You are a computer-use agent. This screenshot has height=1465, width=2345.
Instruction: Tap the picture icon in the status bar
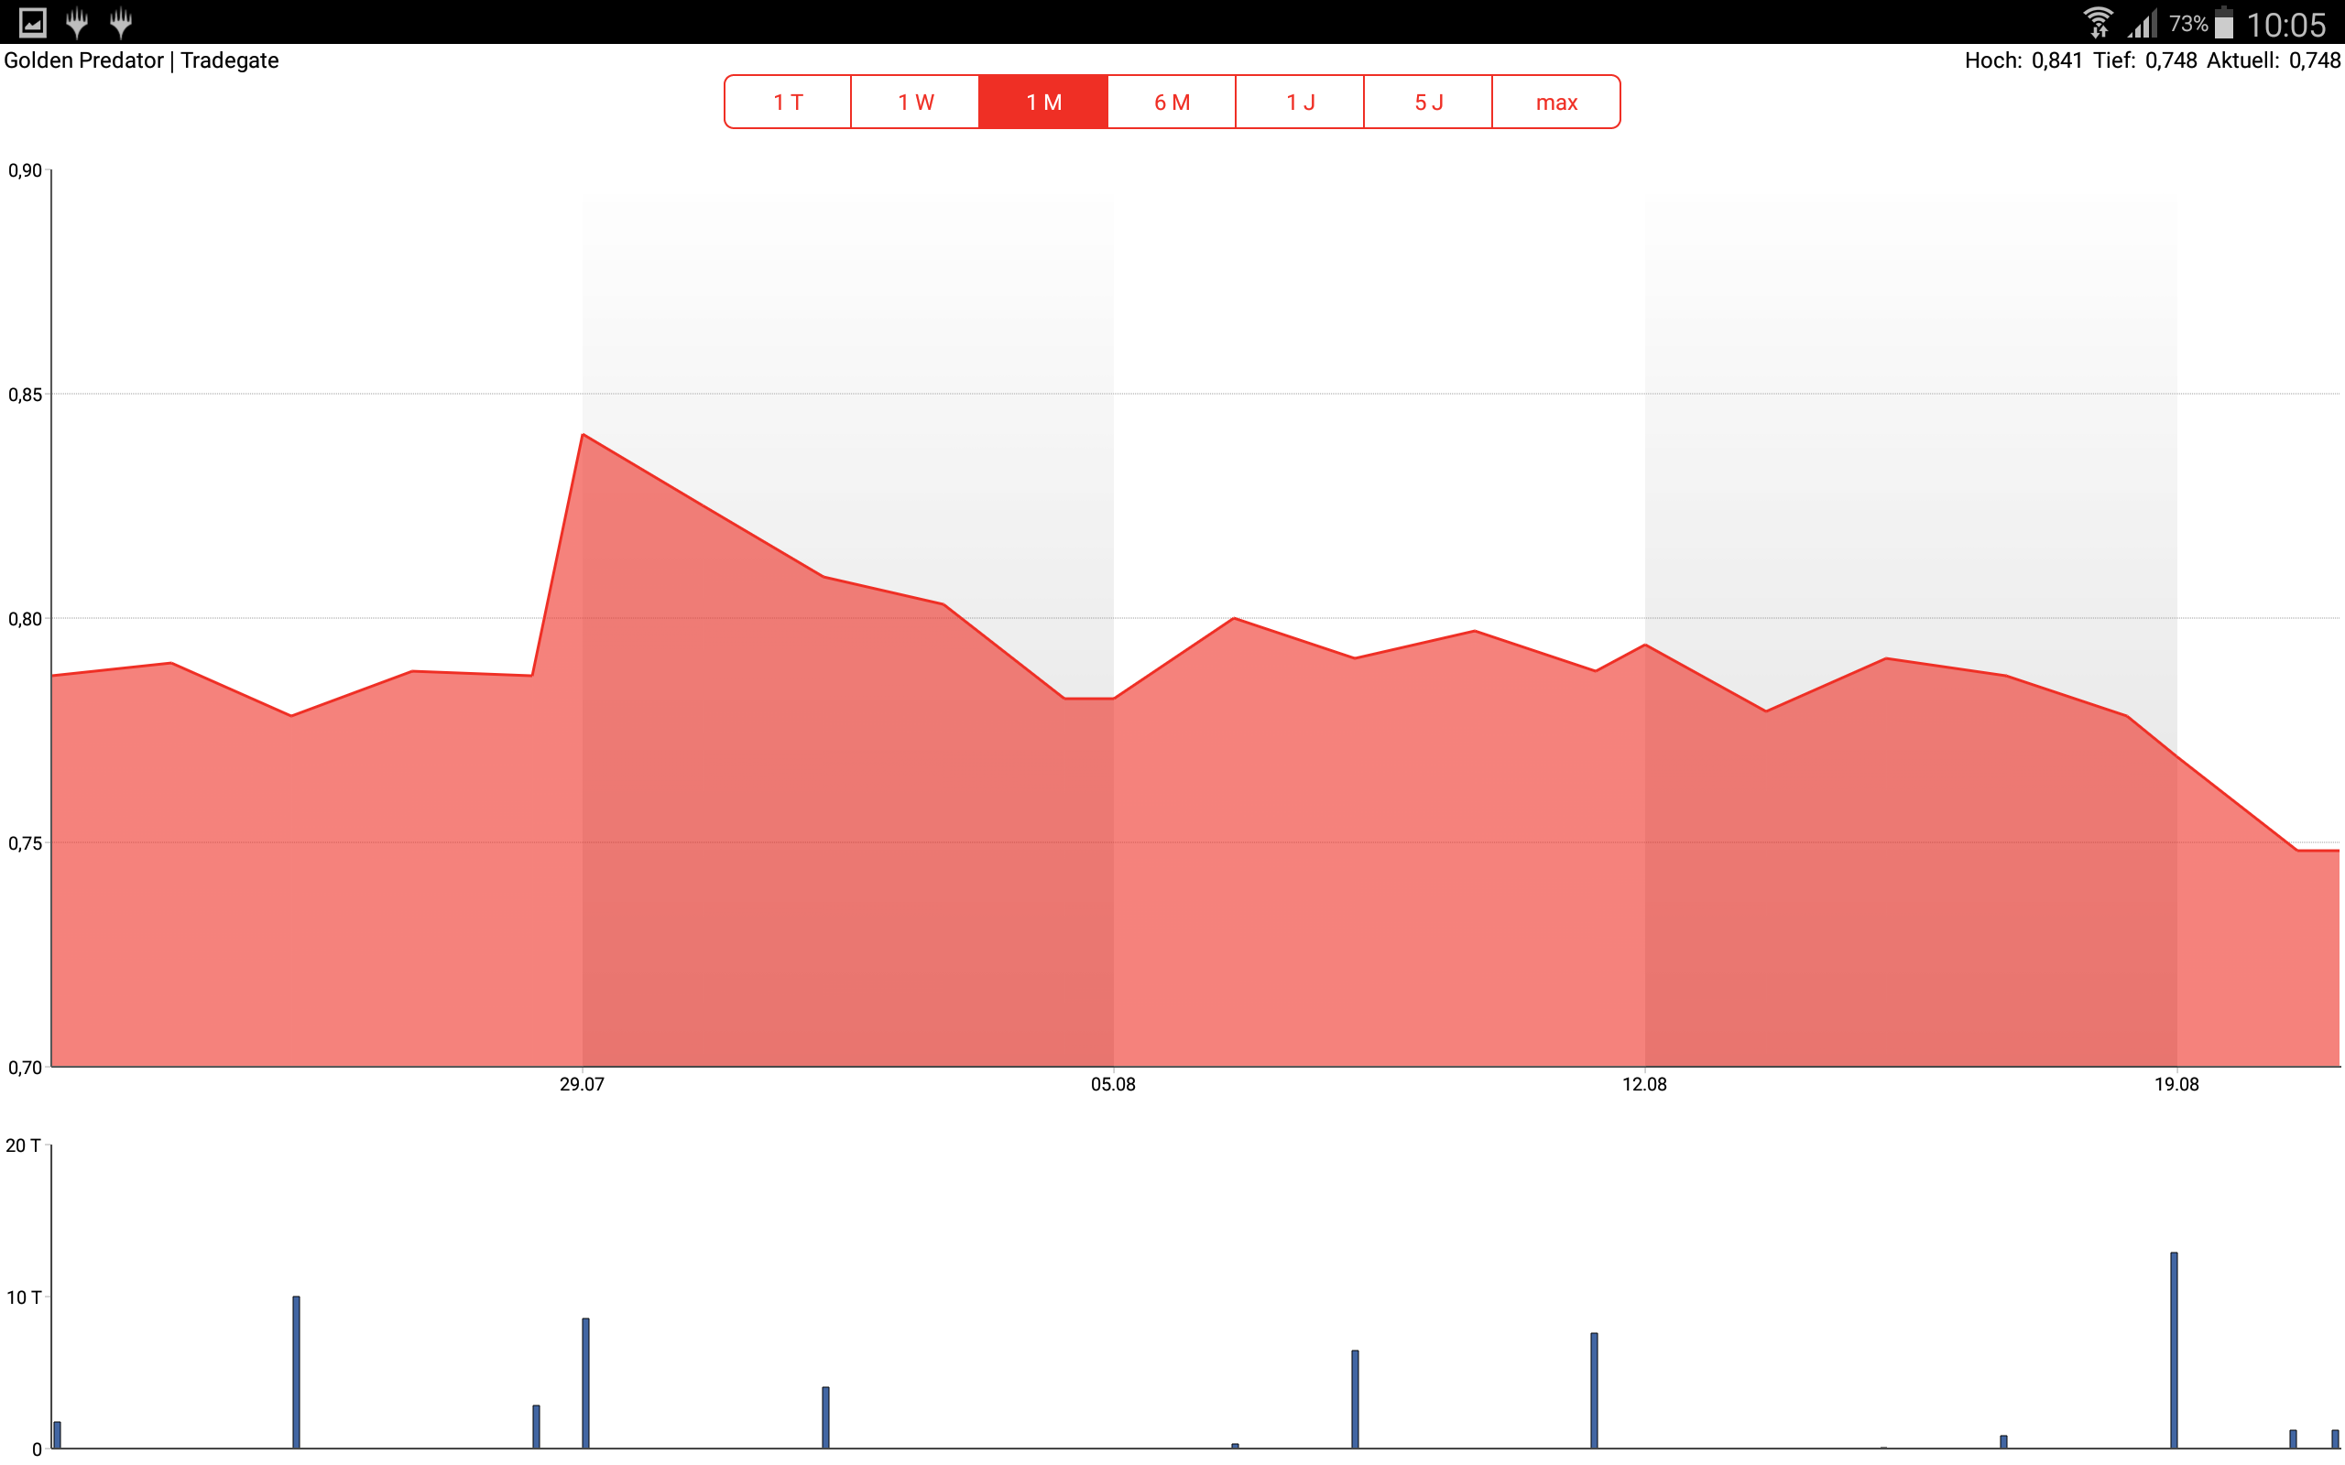[x=32, y=21]
